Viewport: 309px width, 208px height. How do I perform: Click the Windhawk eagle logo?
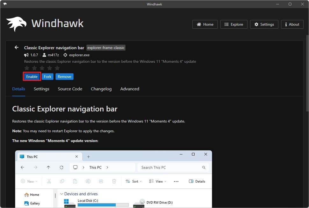tap(16, 22)
